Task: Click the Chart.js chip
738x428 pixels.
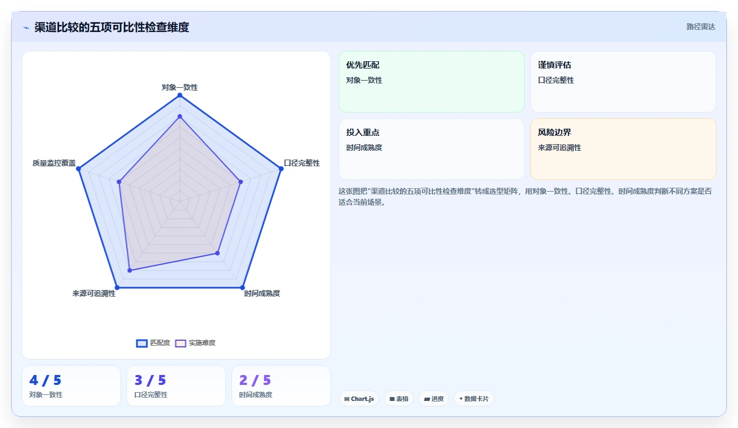Action: pos(359,399)
